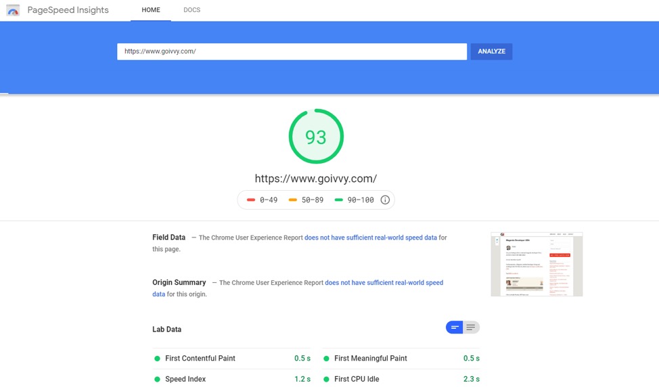Viewport: 659px width, 387px height.
Task: Click the Origin Summary label
Action: click(179, 282)
